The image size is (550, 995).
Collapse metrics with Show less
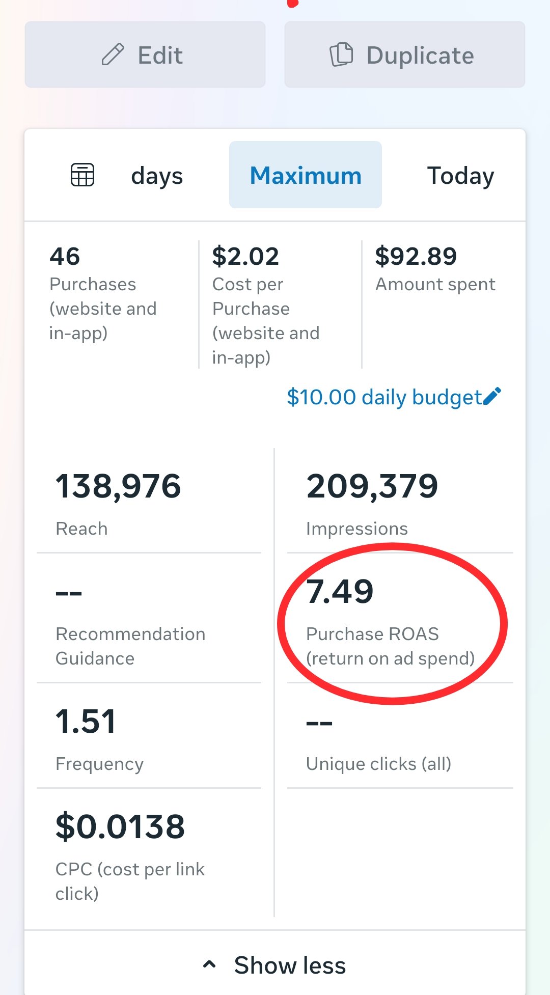(x=275, y=964)
